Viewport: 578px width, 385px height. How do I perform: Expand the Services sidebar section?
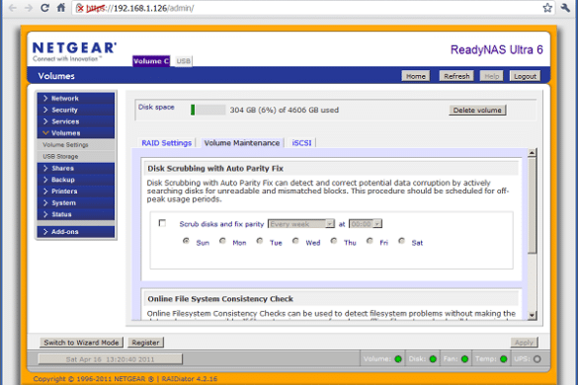76,121
